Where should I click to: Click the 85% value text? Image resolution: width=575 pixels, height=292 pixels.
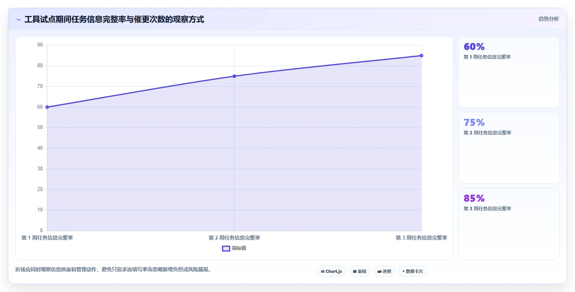(x=474, y=199)
